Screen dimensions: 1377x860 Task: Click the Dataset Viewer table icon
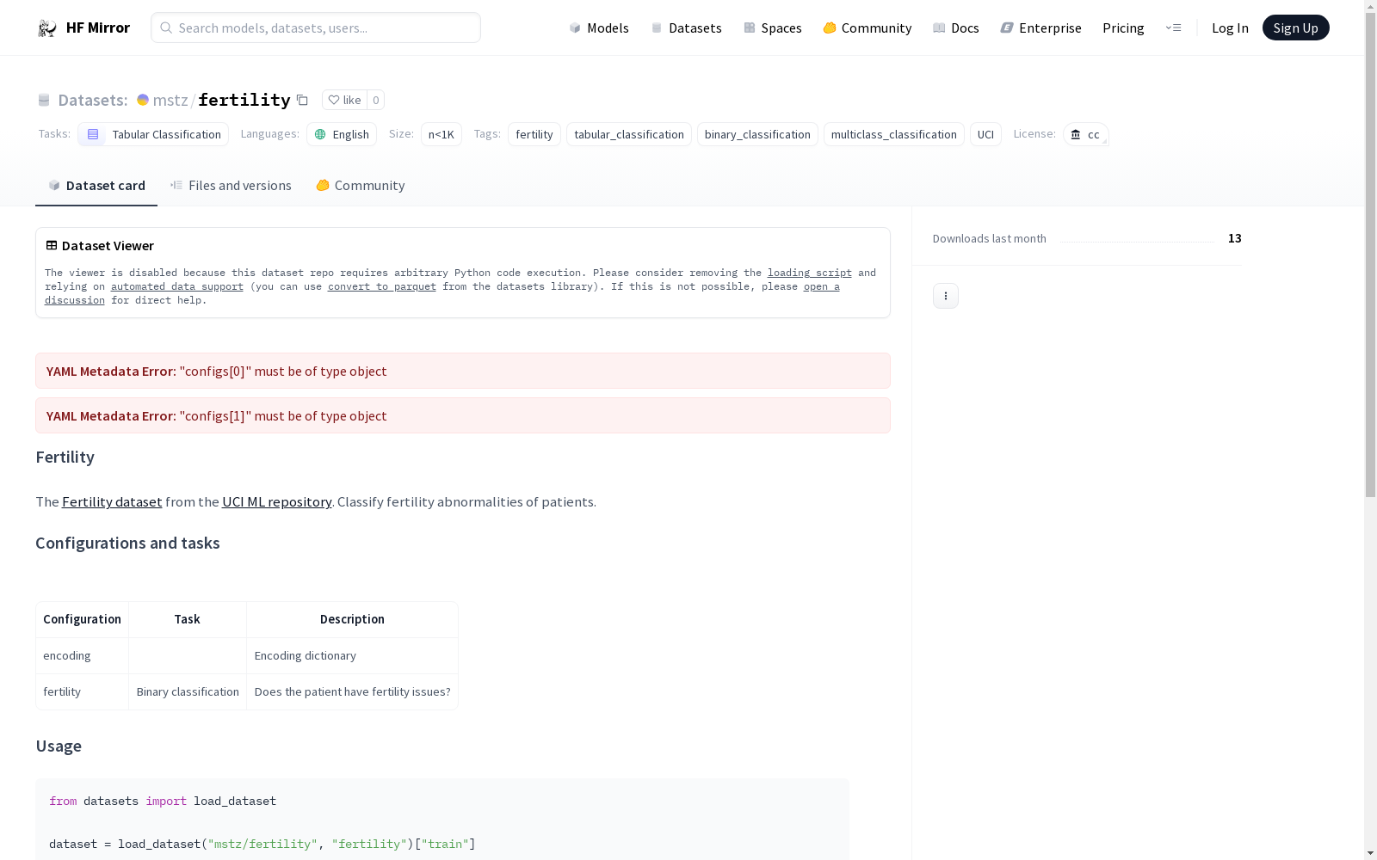pyautogui.click(x=52, y=245)
